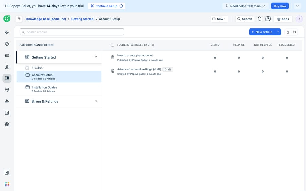The width and height of the screenshot is (306, 191).
Task: Click the New article button
Action: click(262, 32)
